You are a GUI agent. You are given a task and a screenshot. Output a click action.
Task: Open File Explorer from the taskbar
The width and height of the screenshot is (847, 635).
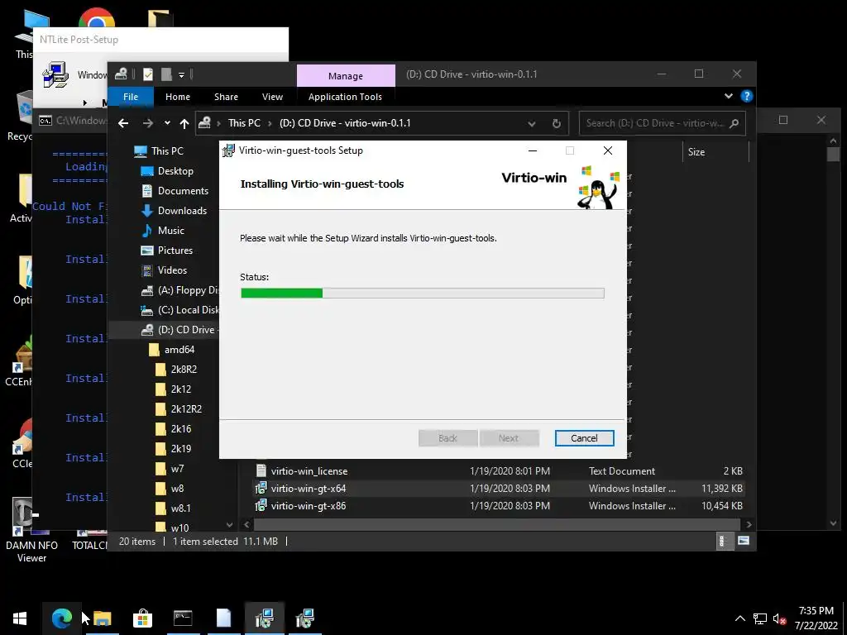coord(102,618)
